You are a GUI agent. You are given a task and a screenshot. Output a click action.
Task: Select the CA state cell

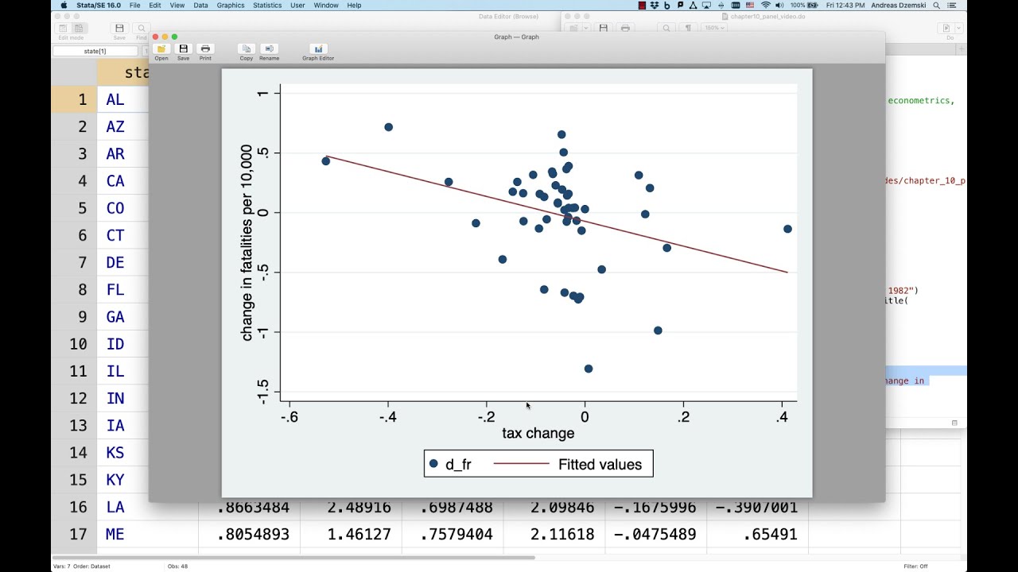click(123, 181)
